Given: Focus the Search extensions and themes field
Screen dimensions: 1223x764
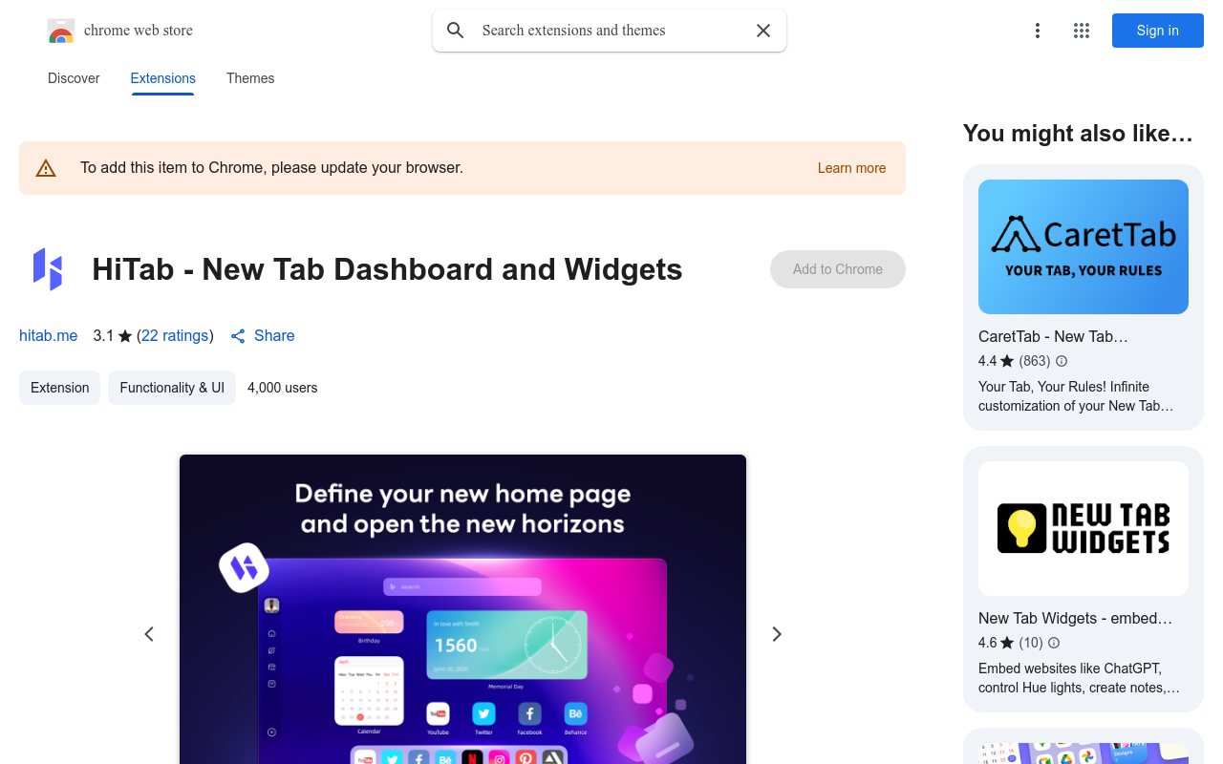Looking at the screenshot, I should point(610,31).
